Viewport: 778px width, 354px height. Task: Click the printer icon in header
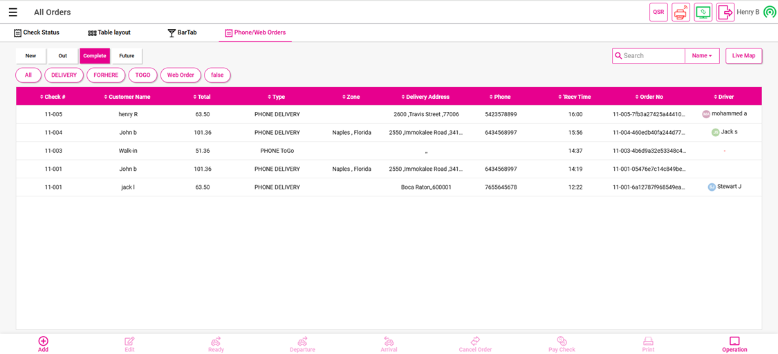click(680, 12)
